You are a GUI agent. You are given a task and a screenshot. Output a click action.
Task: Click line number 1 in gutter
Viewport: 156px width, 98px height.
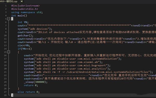pyautogui.click(x=6, y=5)
